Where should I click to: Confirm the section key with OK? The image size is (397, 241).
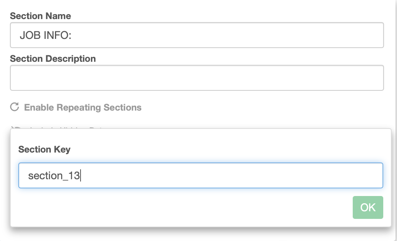click(368, 207)
